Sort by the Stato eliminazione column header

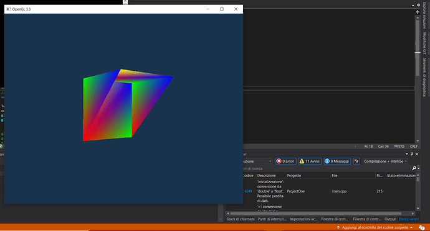401,176
